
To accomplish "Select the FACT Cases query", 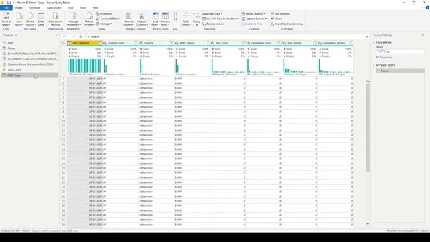I will coord(30,75).
